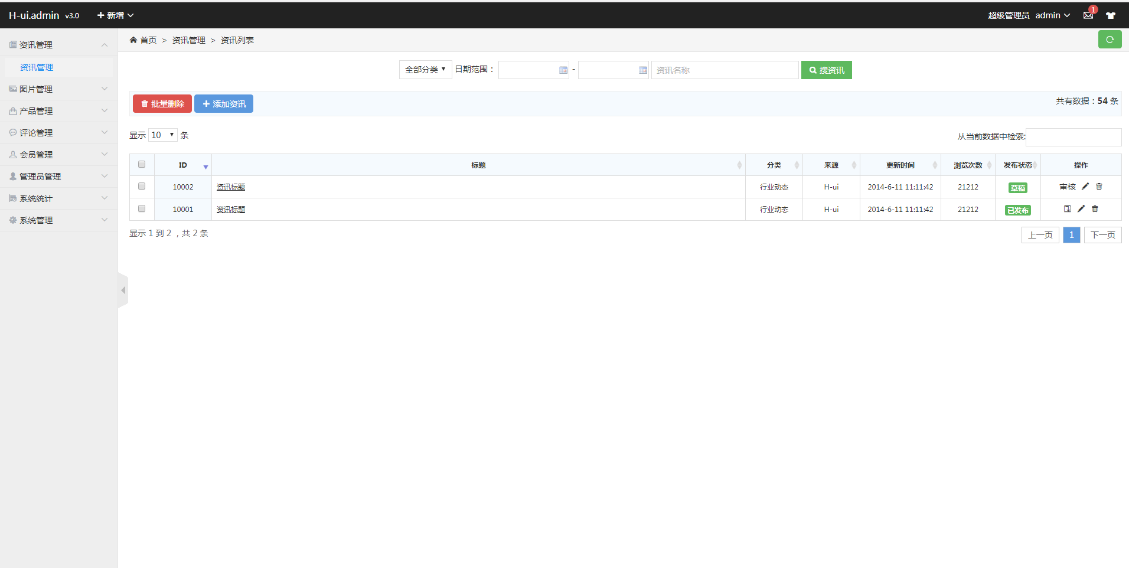Image resolution: width=1129 pixels, height=568 pixels.
Task: Click the 批量删除 button
Action: click(162, 103)
